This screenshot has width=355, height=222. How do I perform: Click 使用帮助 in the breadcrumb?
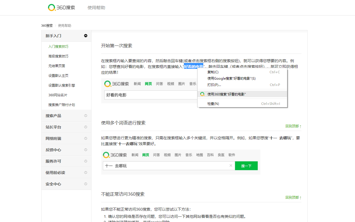pos(65,26)
